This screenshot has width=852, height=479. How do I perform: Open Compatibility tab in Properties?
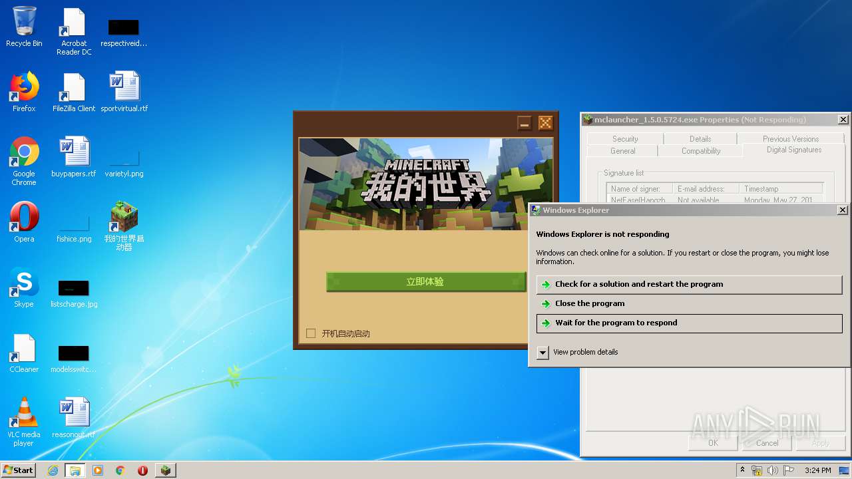point(701,151)
